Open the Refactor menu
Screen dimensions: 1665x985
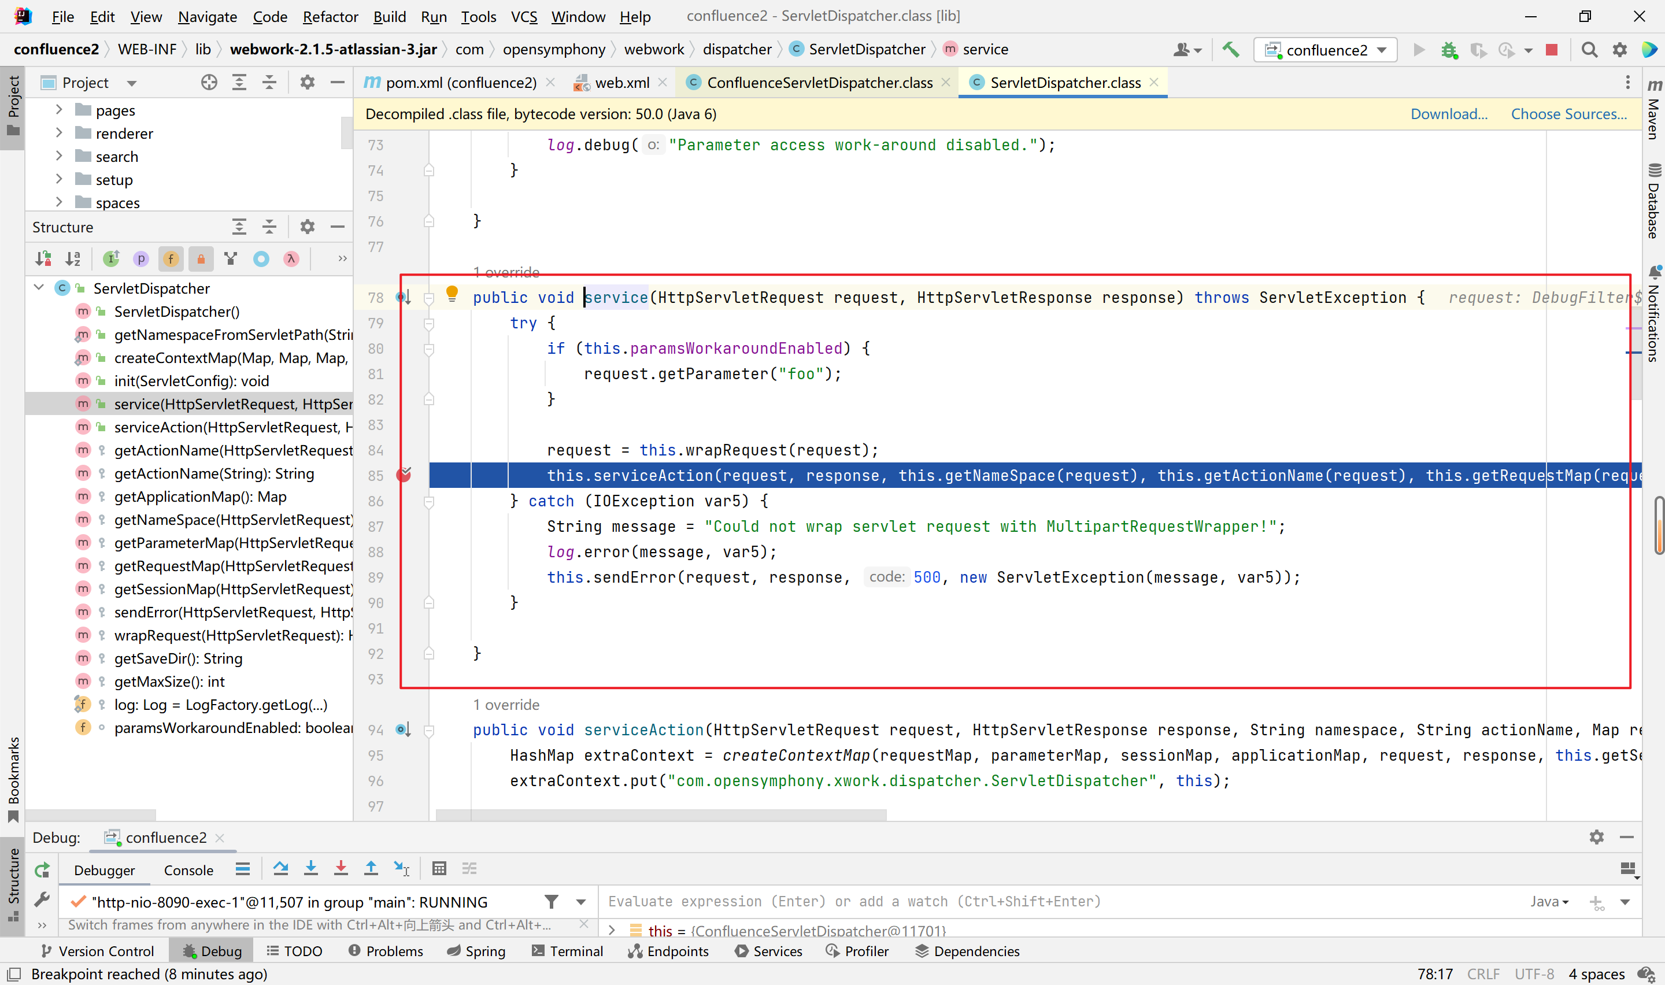pos(330,17)
